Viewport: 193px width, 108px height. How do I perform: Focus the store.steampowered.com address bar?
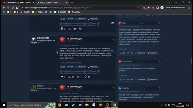pos(79,7)
